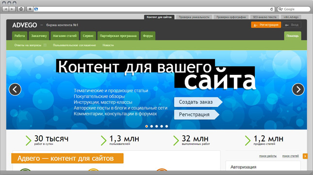Switch to Проверка орфографии tab
313x175 pixels.
tap(231, 17)
